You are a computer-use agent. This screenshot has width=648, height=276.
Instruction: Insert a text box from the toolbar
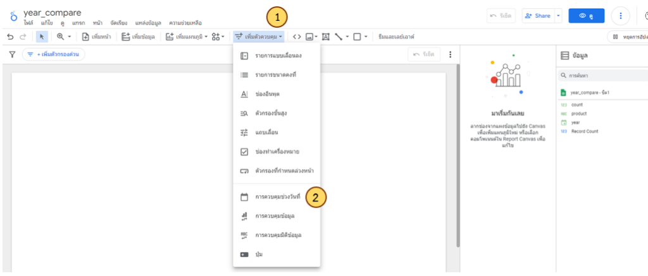(x=326, y=37)
